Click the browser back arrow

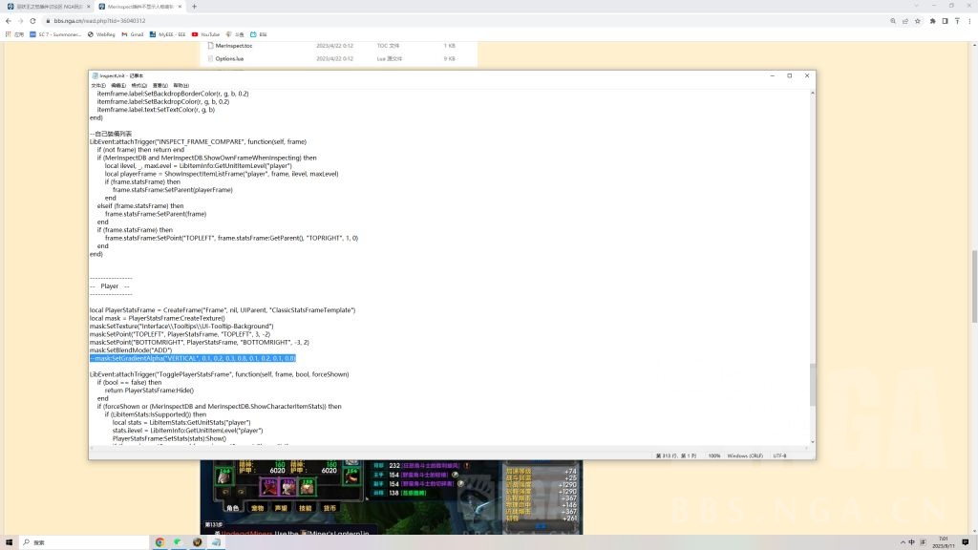[x=9, y=20]
